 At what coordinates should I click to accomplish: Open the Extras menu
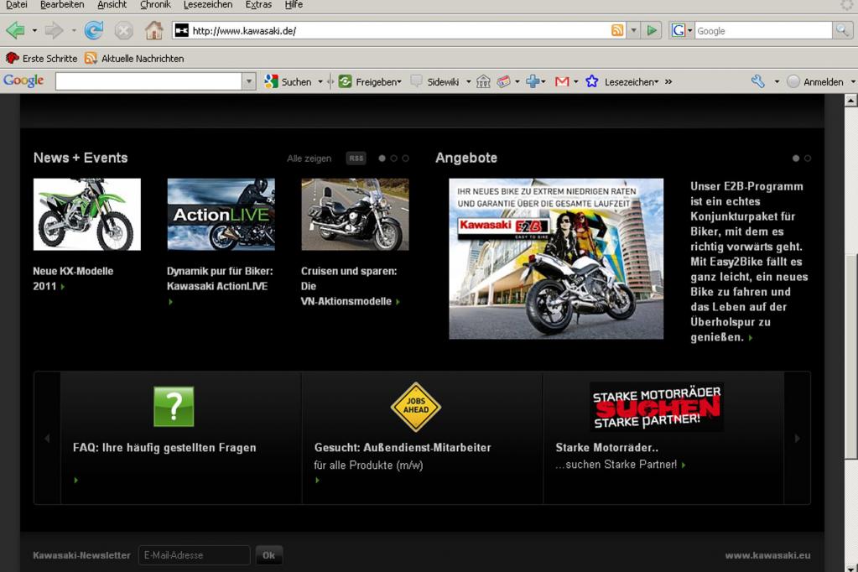point(258,5)
